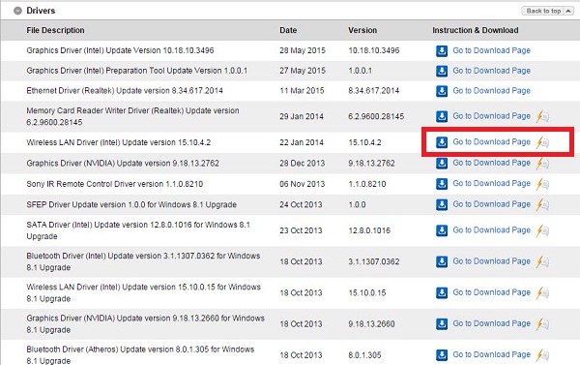The image size is (580, 365).
Task: Click lightning icon for SFEP Driver Update
Action: tap(542, 204)
